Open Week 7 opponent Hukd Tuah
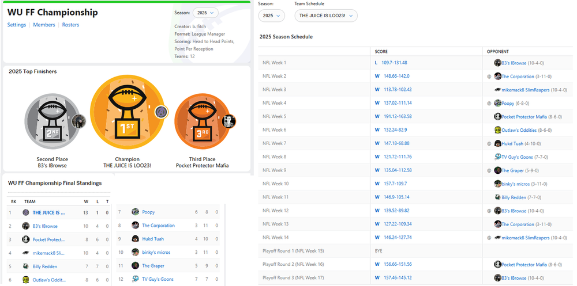 (x=512, y=144)
